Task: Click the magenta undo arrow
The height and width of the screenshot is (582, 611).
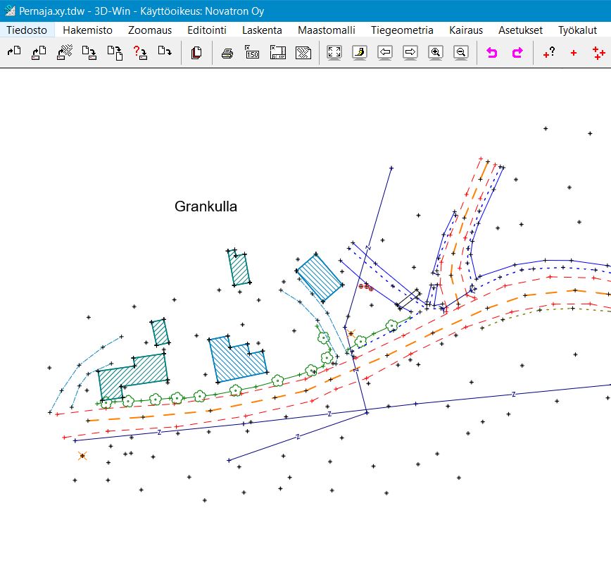Action: click(x=492, y=52)
